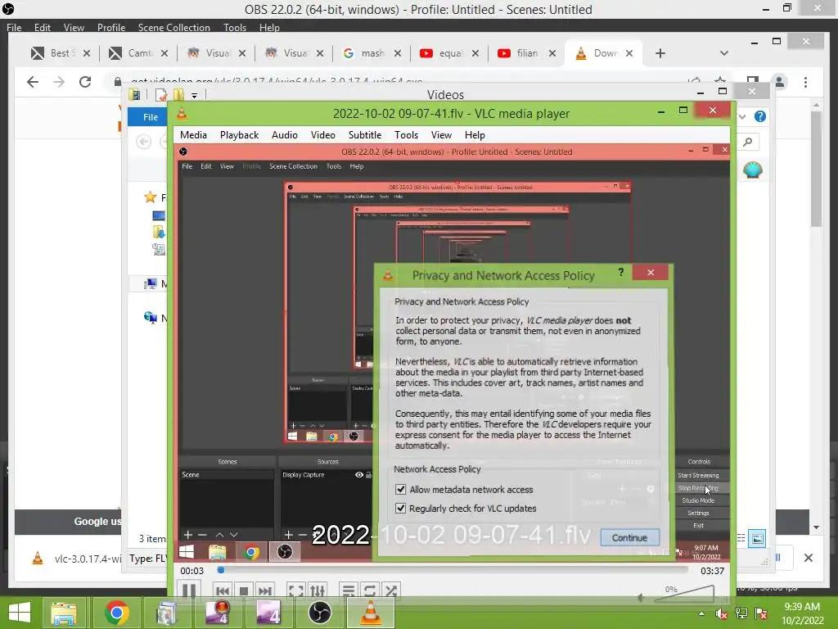Click the Privacy dialog help question mark
Screen dimensions: 838x629
click(620, 272)
